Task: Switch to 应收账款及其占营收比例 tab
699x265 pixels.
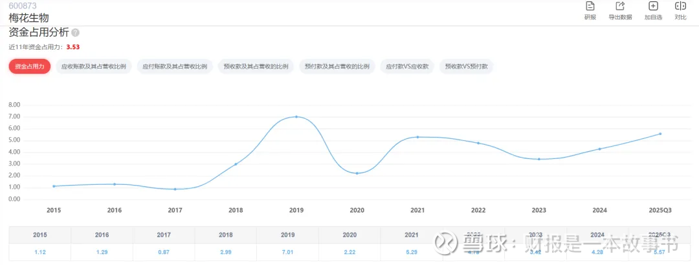Action: [x=94, y=67]
